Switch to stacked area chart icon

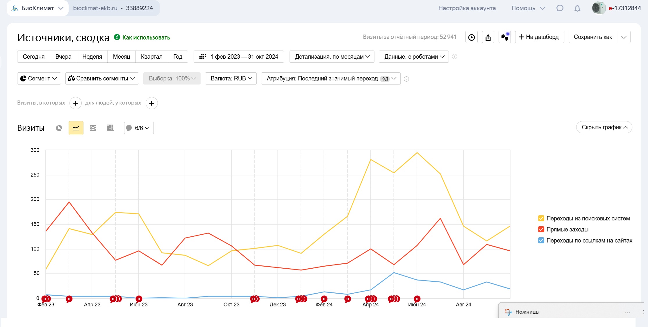(x=93, y=128)
